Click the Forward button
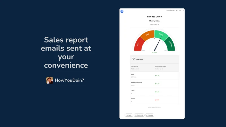The image size is (226, 127). click(x=150, y=115)
